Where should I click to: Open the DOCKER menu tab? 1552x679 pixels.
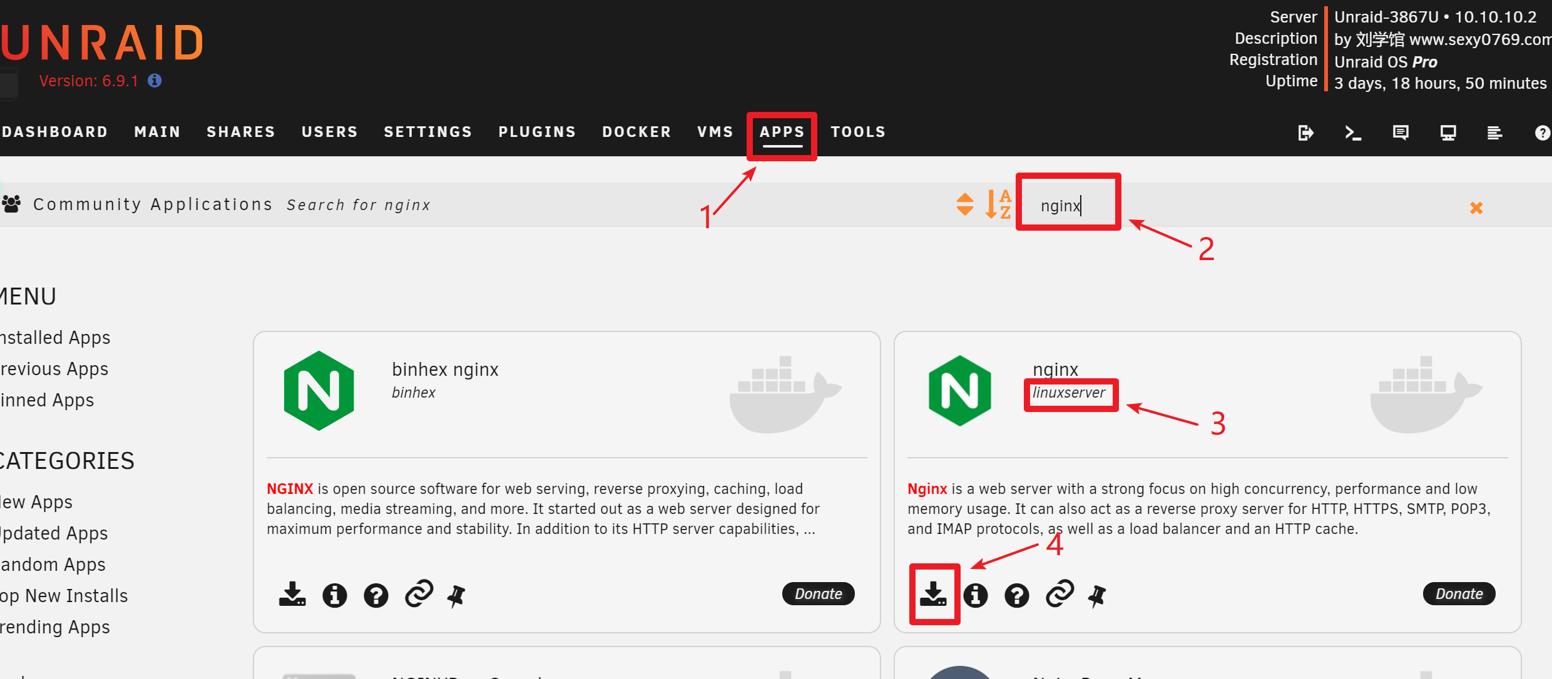click(x=633, y=131)
